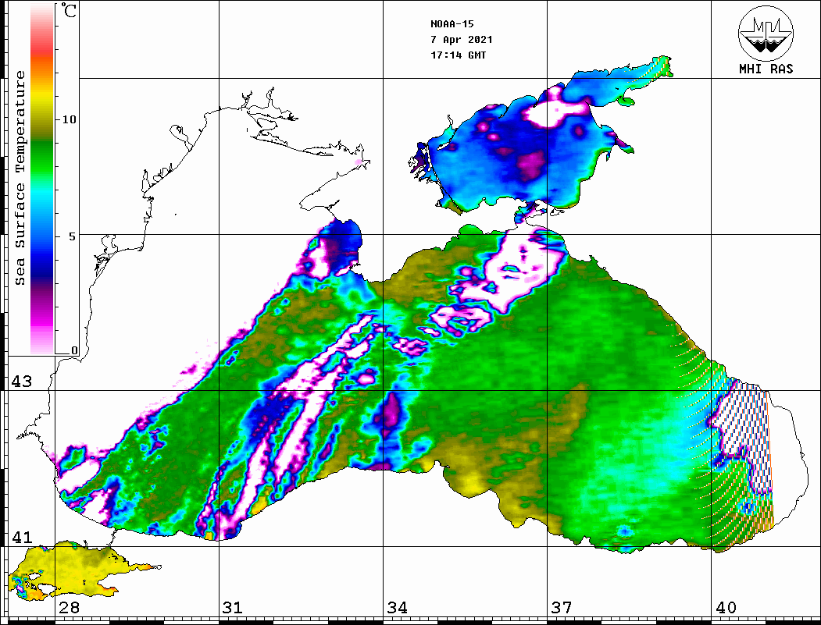The width and height of the screenshot is (821, 625).
Task: Click the MHI RAS logo emblem
Action: point(766,33)
